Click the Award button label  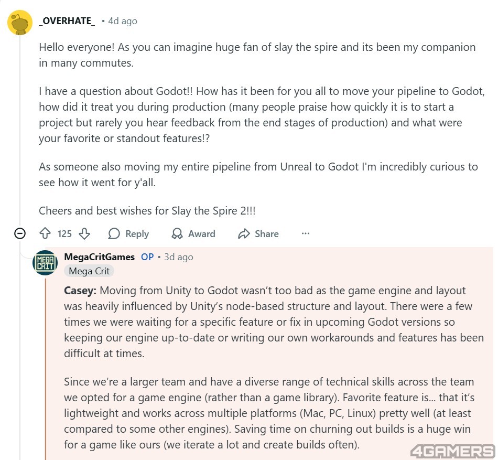[x=201, y=234]
